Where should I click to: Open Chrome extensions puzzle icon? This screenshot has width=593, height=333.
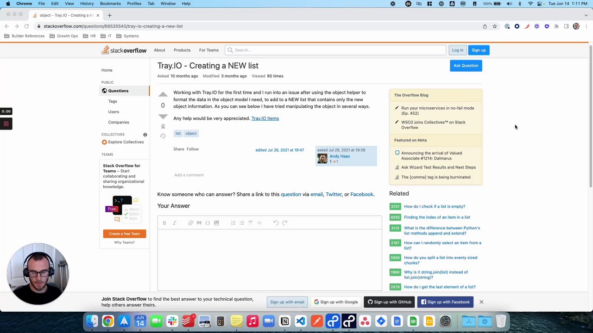(x=556, y=26)
